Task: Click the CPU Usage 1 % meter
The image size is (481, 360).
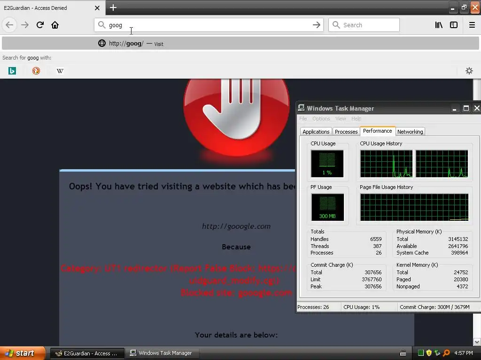Action: [x=327, y=164]
